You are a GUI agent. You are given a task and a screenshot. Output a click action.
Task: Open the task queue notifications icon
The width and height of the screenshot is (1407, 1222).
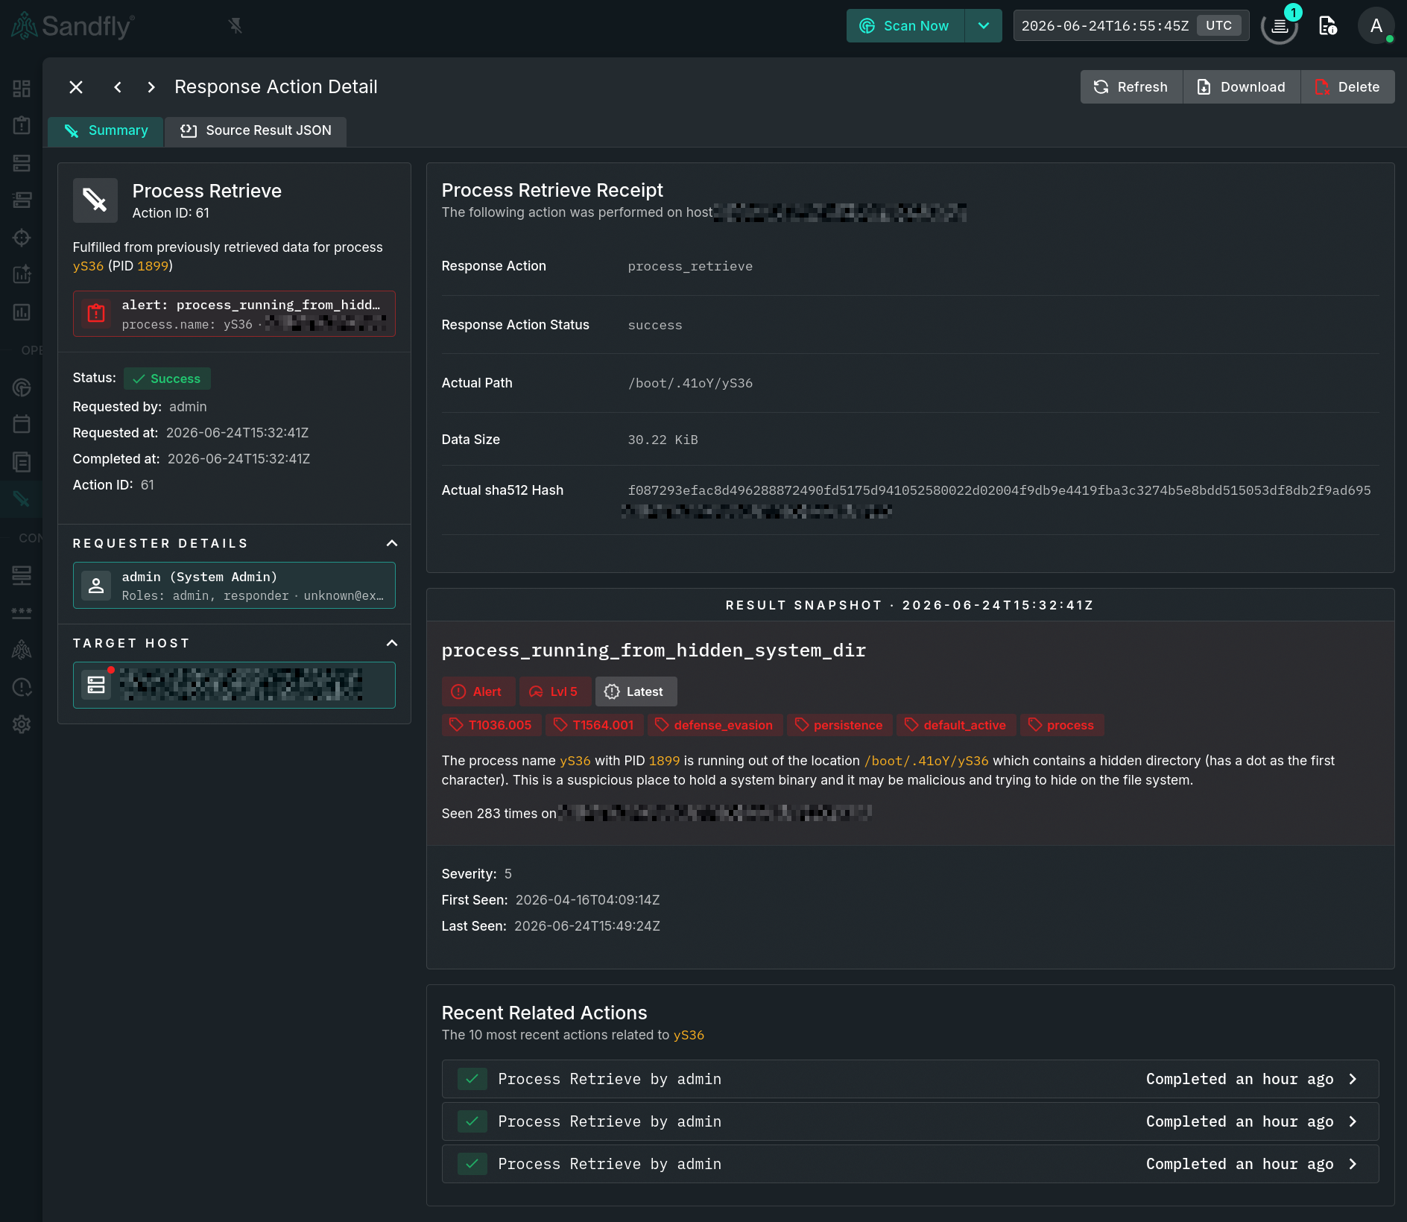click(1280, 26)
